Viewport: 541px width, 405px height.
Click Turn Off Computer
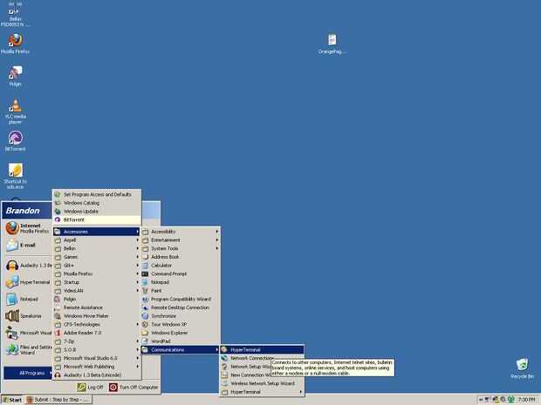coord(134,388)
